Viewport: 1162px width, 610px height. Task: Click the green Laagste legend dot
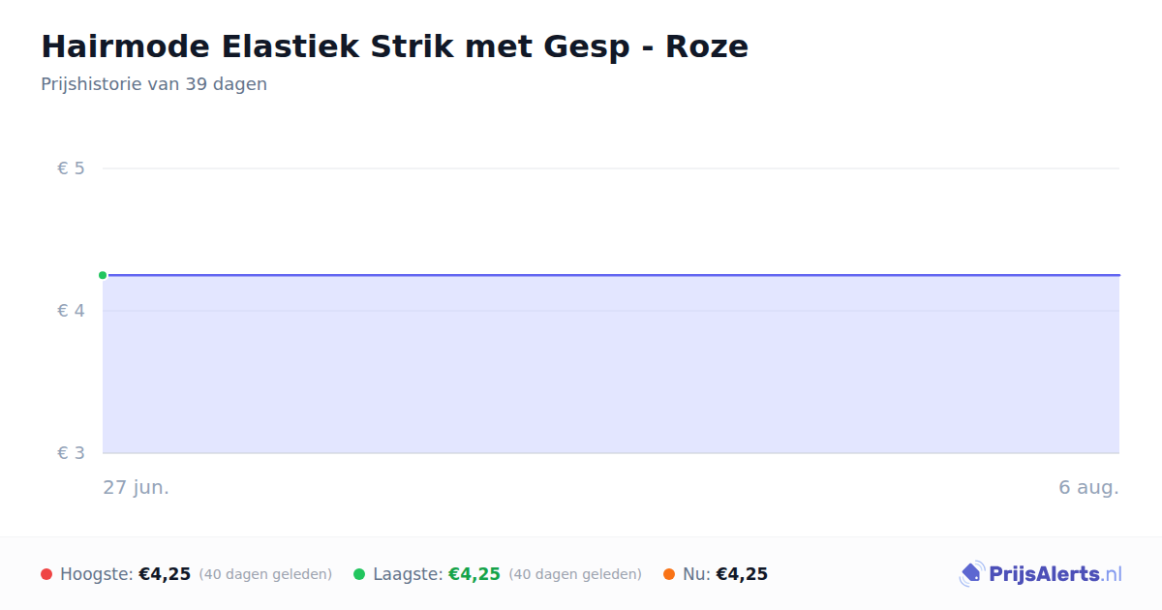point(359,574)
